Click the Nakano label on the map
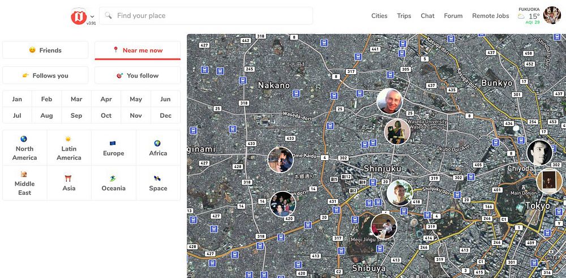This screenshot has width=566, height=278. (274, 85)
